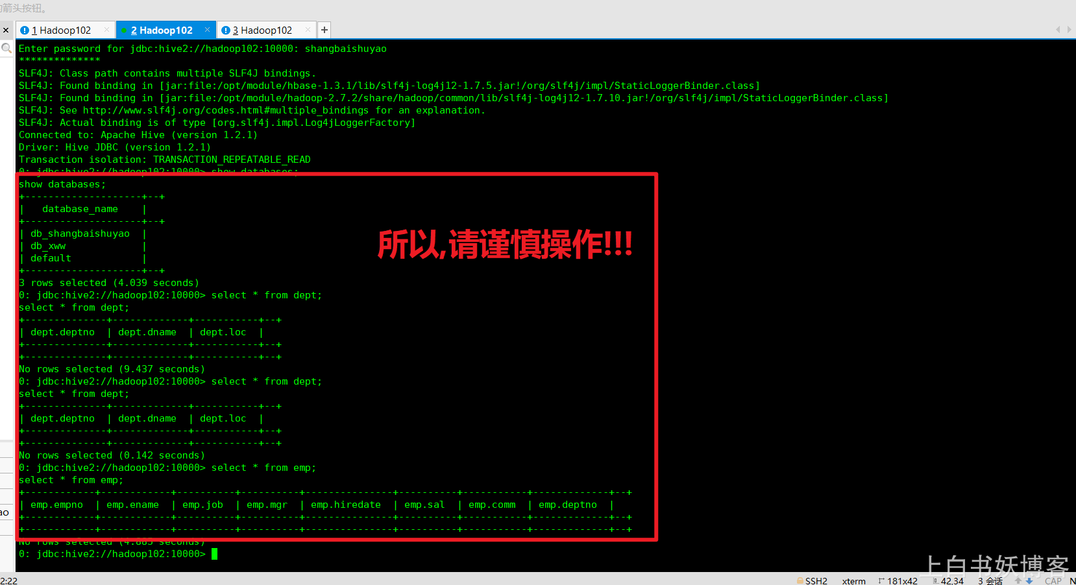Click the slf4j.org codes URL in terminal
This screenshot has height=585, width=1076.
pos(226,110)
